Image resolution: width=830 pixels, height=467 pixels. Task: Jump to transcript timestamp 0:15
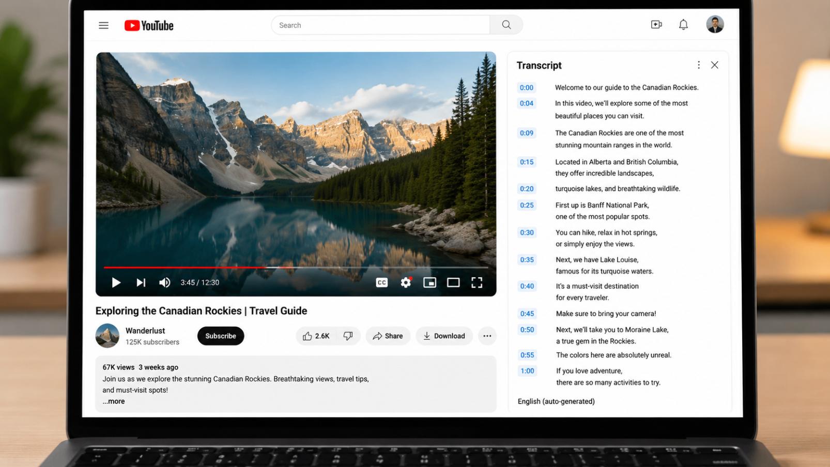tap(527, 162)
